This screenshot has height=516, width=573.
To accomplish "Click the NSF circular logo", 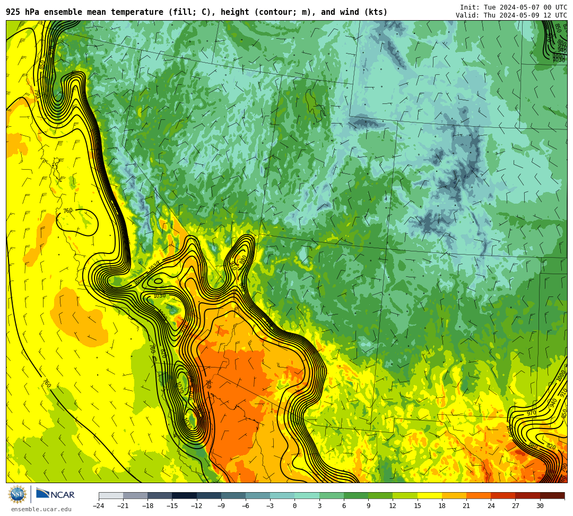I will point(17,495).
